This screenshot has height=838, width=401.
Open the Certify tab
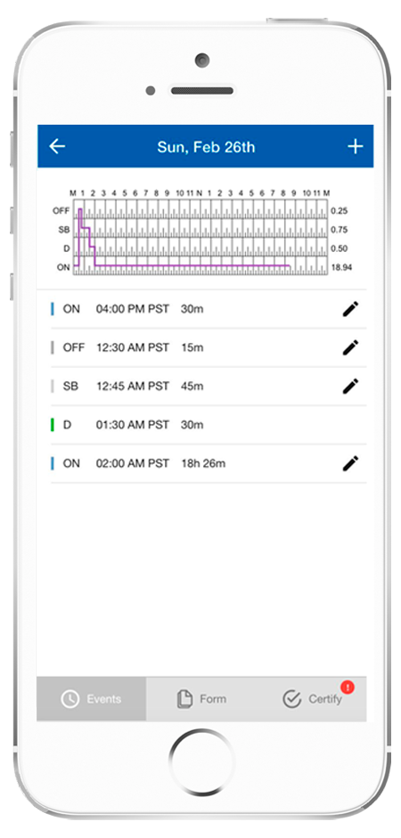[x=312, y=699]
